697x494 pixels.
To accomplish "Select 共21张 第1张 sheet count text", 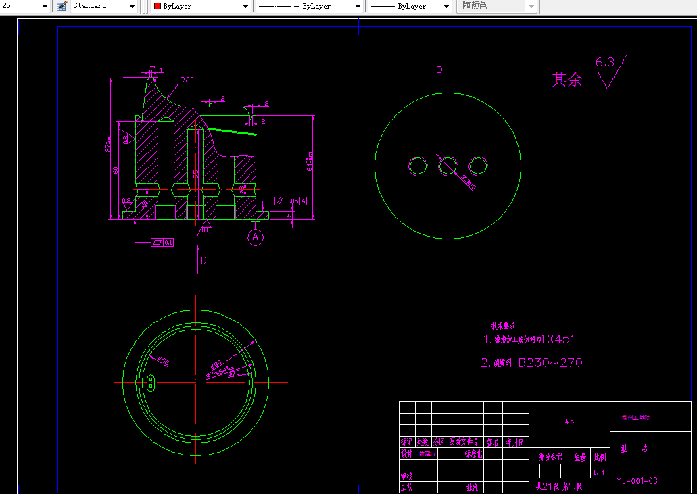I will [x=559, y=487].
